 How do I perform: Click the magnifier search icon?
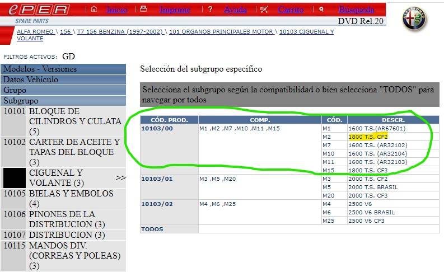click(321, 10)
